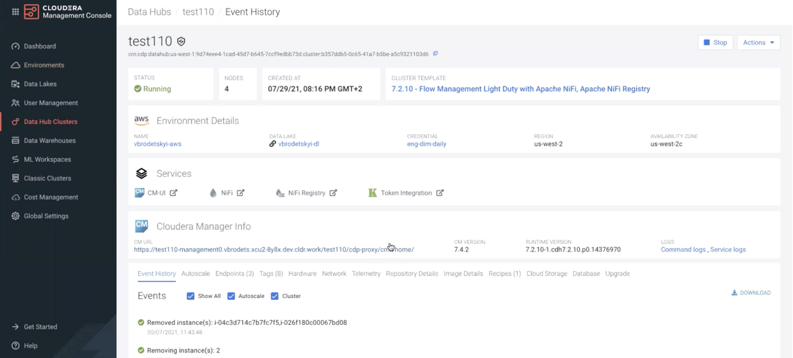This screenshot has height=358, width=793.
Task: Open CM-UI external link icon
Action: click(x=173, y=193)
